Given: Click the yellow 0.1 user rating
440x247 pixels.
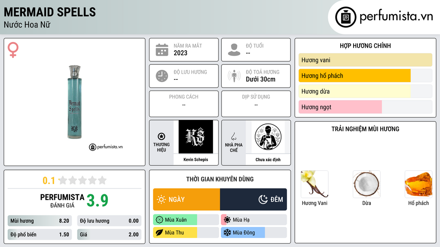Looking at the screenshot, I should (49, 181).
